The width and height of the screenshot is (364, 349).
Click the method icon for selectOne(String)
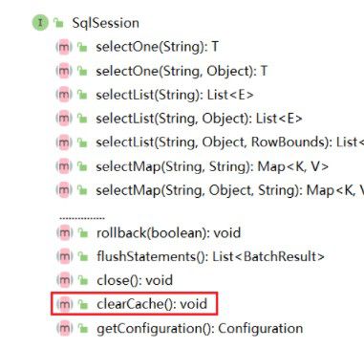coord(64,47)
